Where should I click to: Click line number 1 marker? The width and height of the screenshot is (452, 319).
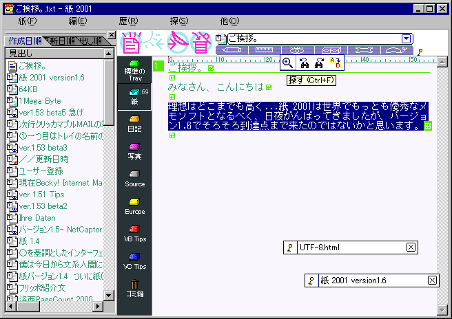(158, 66)
